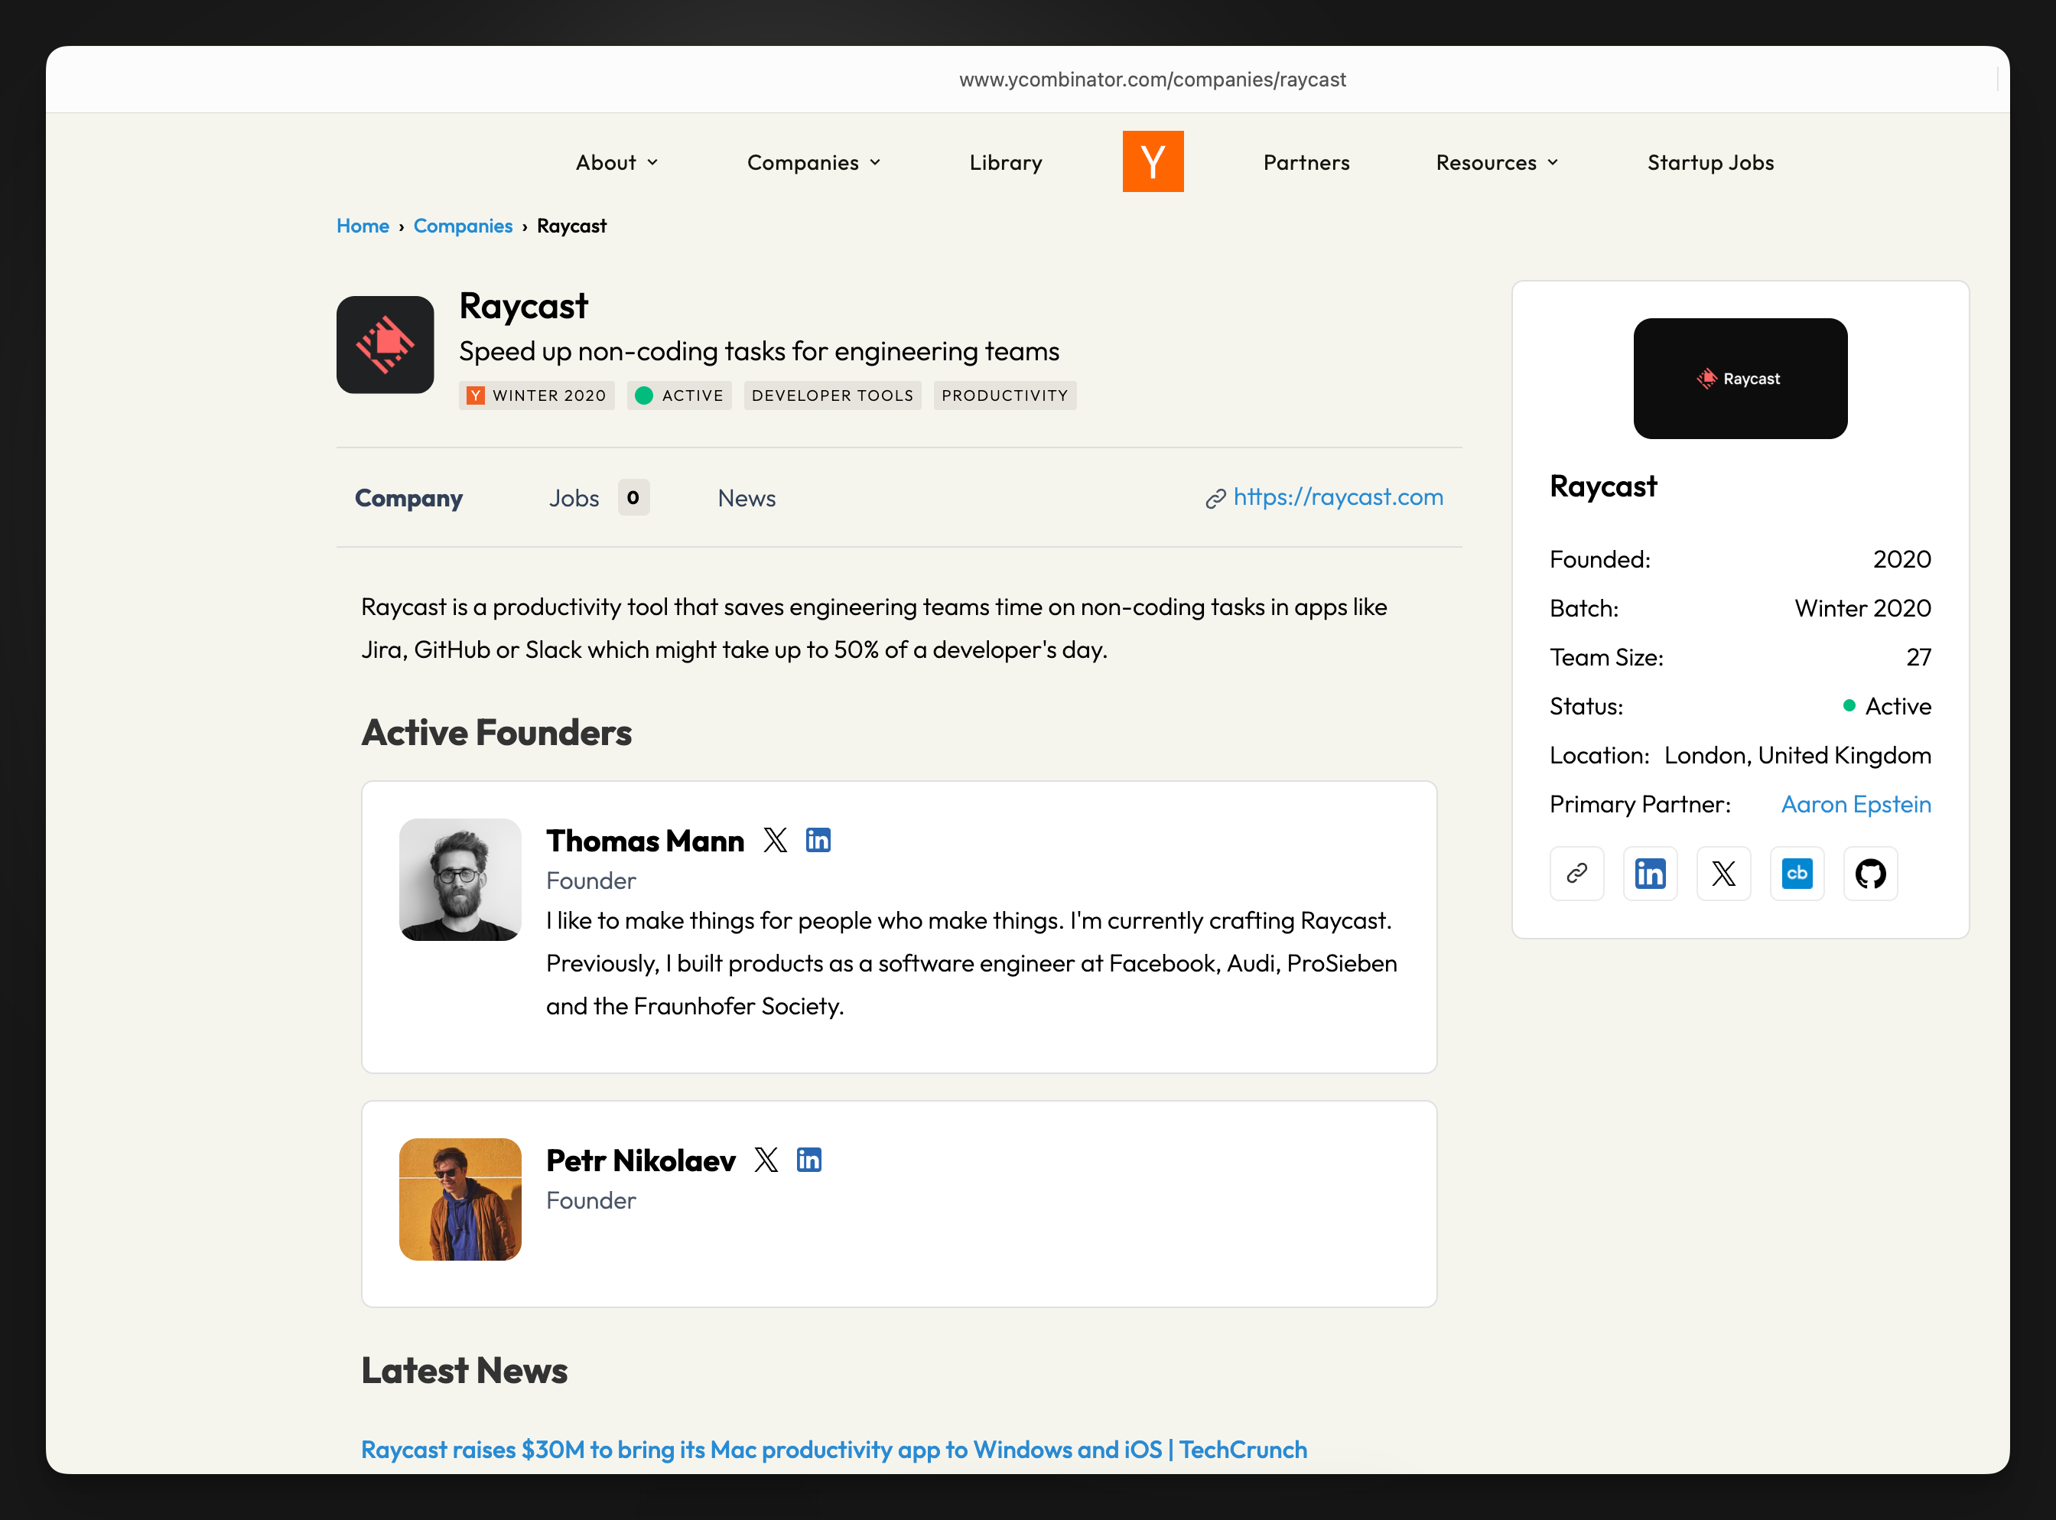Click the company X icon in sidebar
This screenshot has height=1520, width=2056.
(1723, 873)
